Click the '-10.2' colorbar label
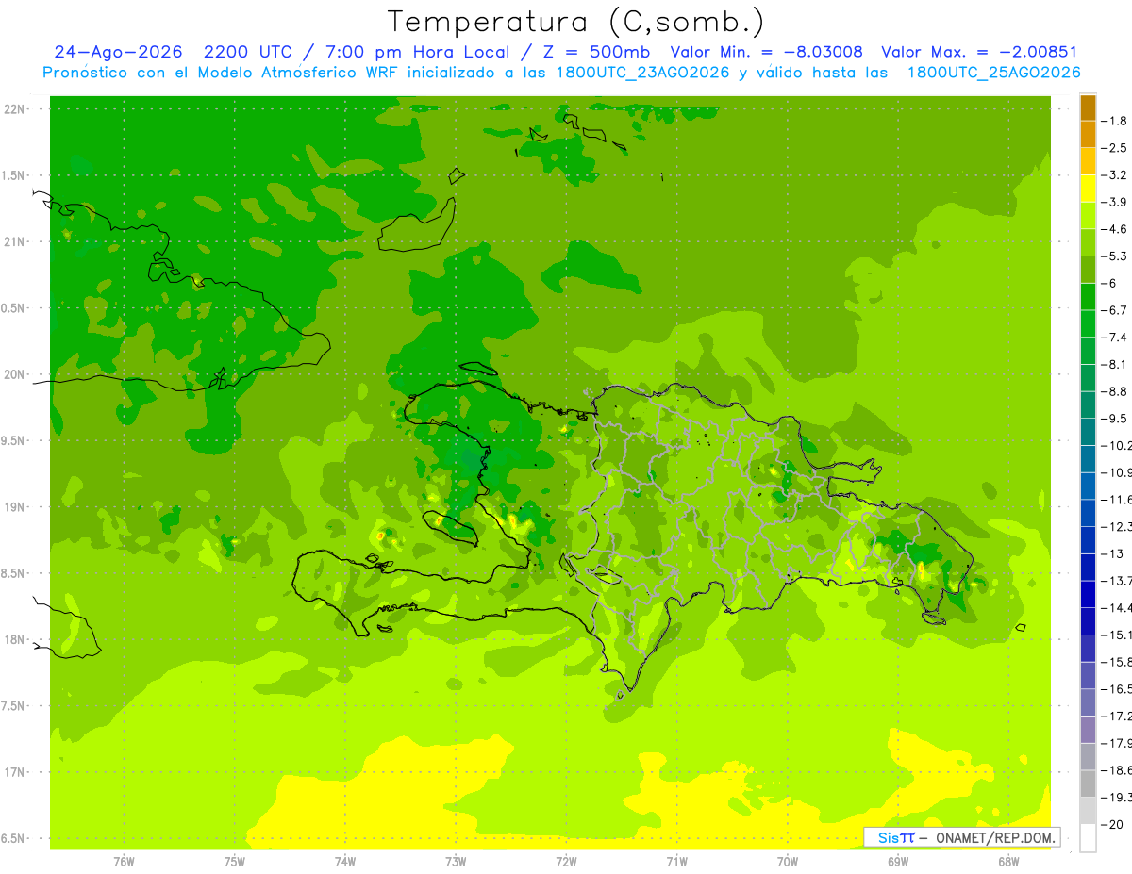The width and height of the screenshot is (1132, 874). click(1118, 445)
